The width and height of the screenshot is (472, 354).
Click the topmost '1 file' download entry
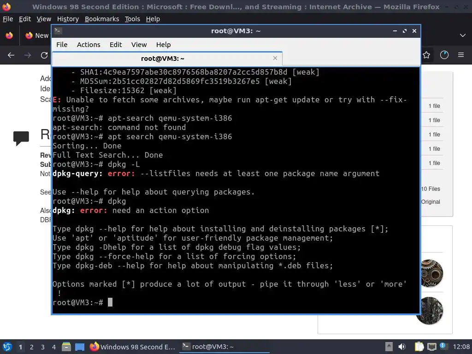point(434,106)
